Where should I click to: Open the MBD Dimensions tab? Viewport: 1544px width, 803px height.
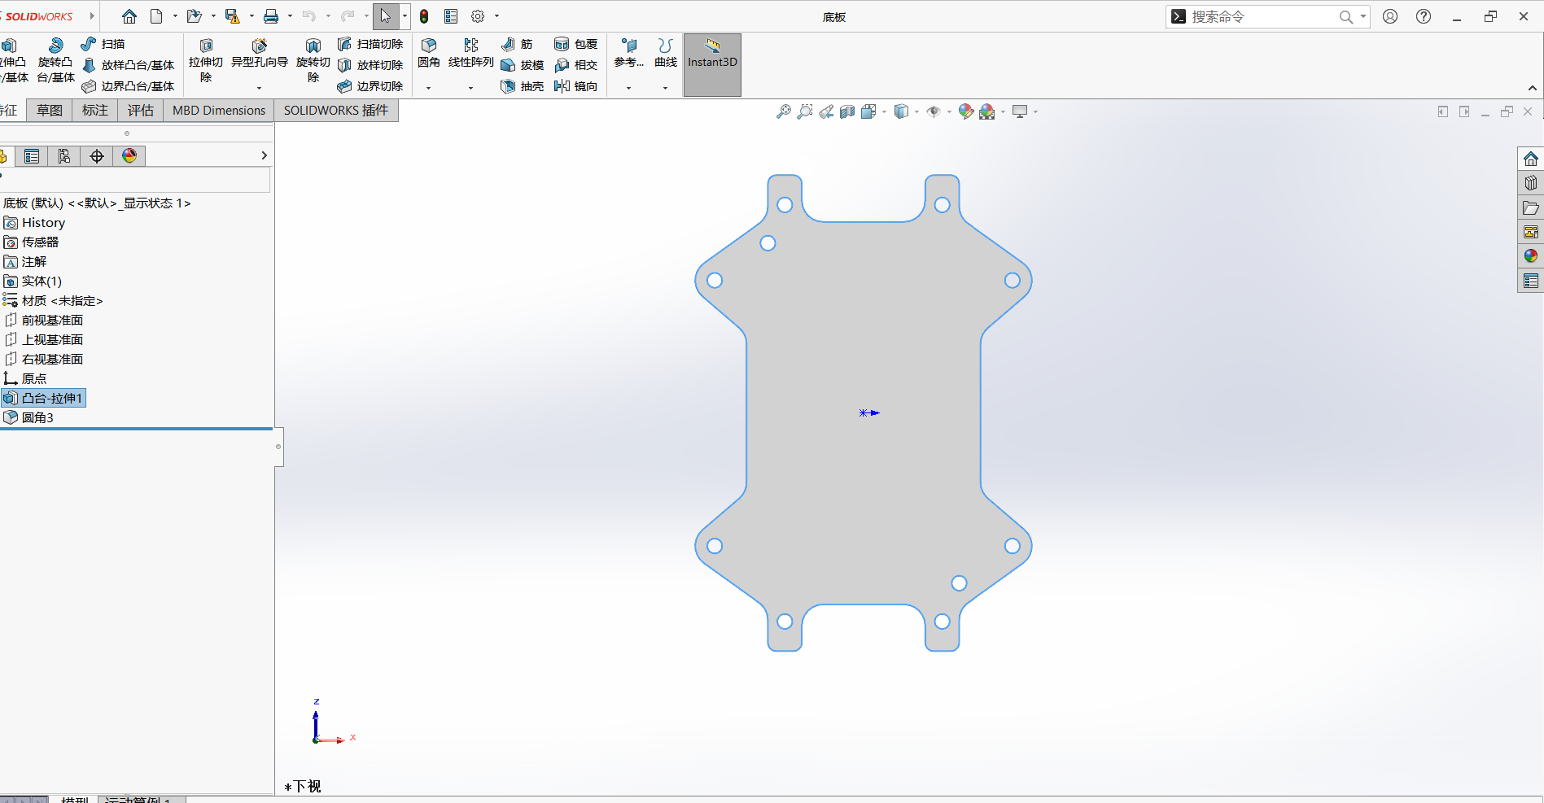tap(219, 111)
